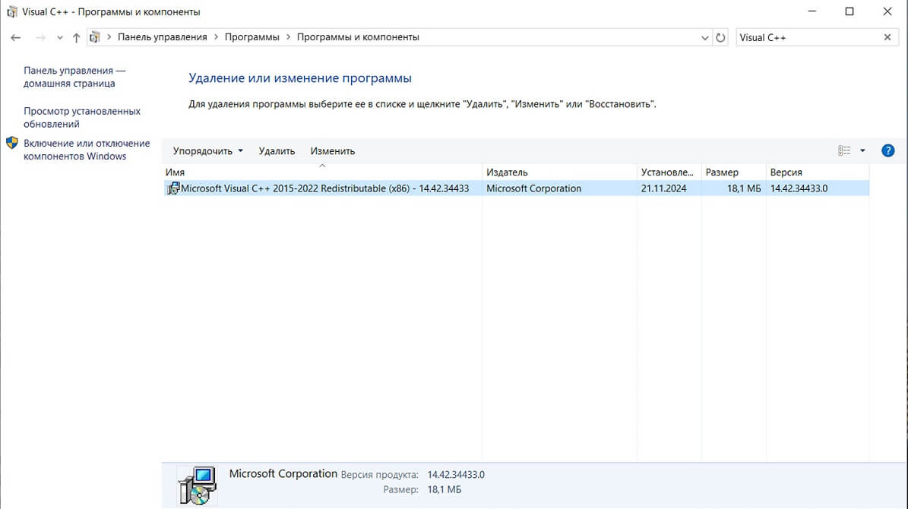Open the Упорядочить menu
908x509 pixels.
point(208,151)
